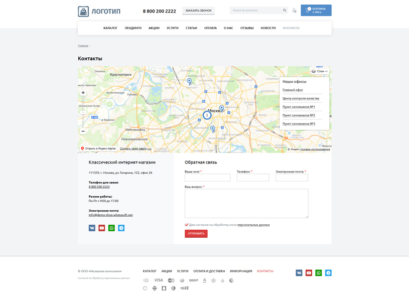409x299 pixels.
Task: Click the cluster marker labeled 2
Action: tap(207, 115)
